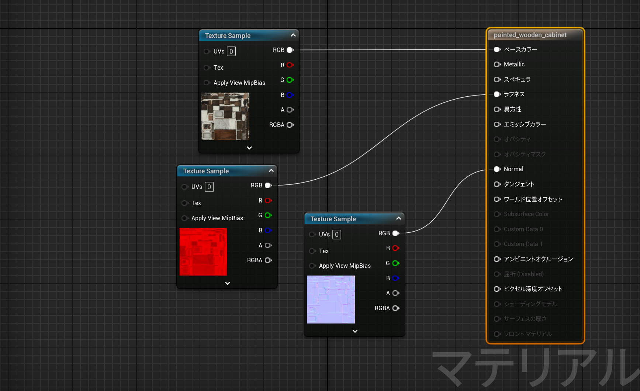The width and height of the screenshot is (640, 391).
Task: Collapse the normal map Texture Sample via top arrow
Action: pyautogui.click(x=399, y=219)
